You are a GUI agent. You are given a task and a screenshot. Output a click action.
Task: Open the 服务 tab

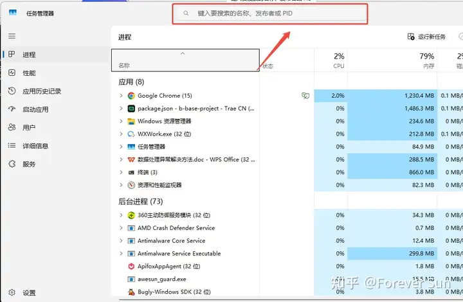(x=56, y=164)
